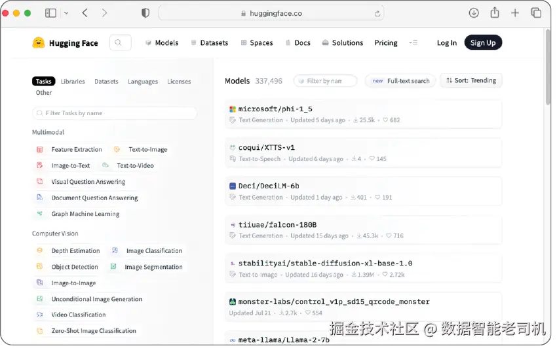The height and width of the screenshot is (348, 557).
Task: Reload page using the refresh icon
Action: pos(377,14)
